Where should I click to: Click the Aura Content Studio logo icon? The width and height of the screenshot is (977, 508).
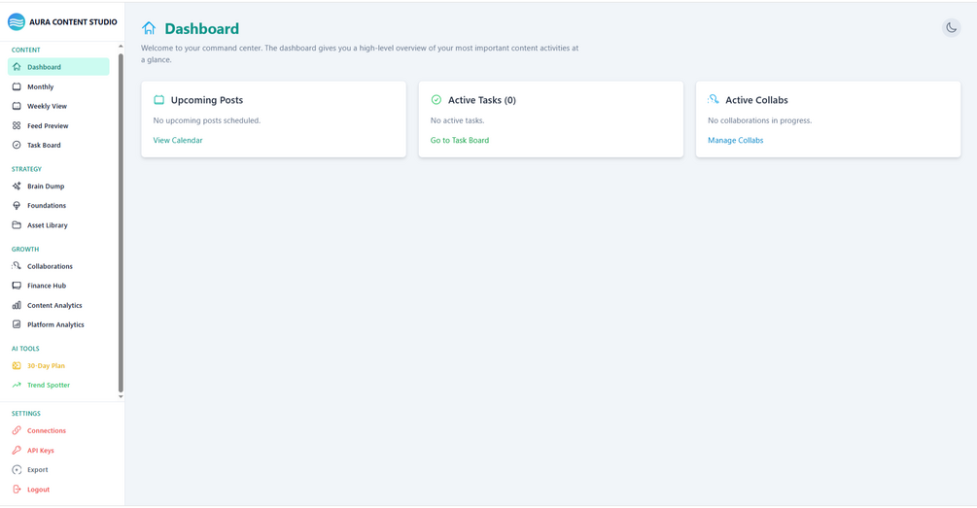[17, 21]
